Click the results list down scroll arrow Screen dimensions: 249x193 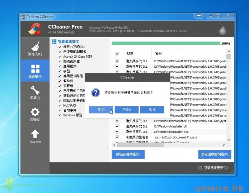(229, 140)
